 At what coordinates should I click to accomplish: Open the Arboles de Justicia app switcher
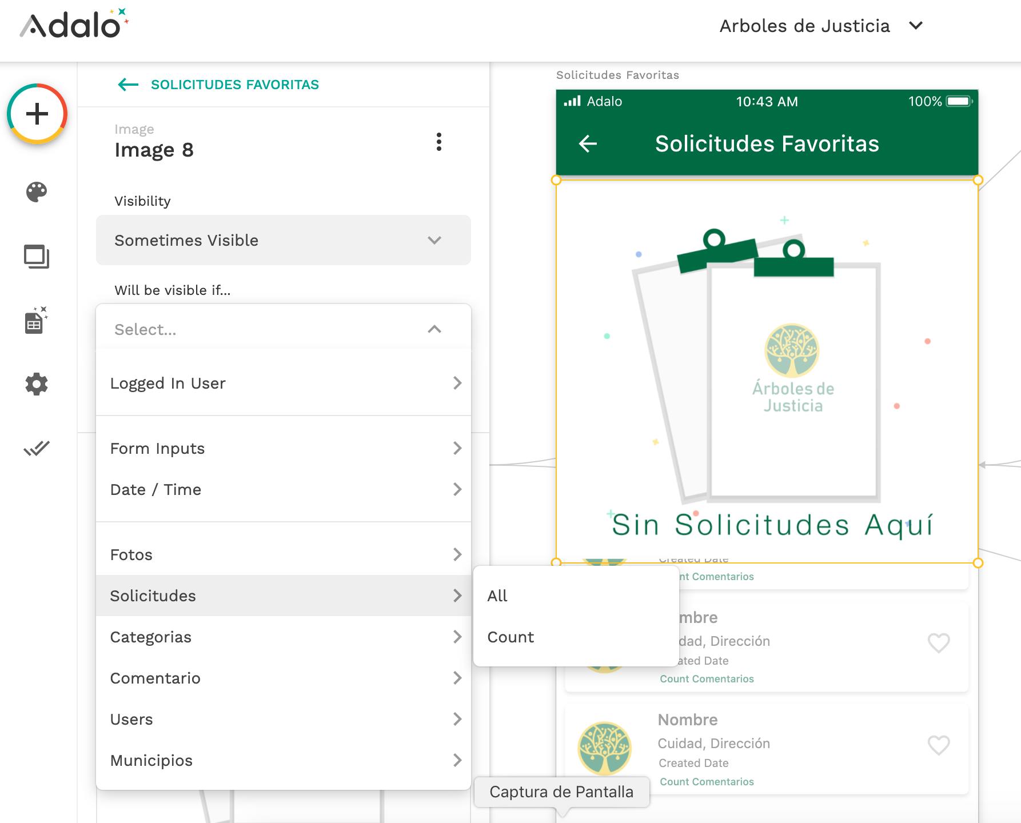[821, 26]
